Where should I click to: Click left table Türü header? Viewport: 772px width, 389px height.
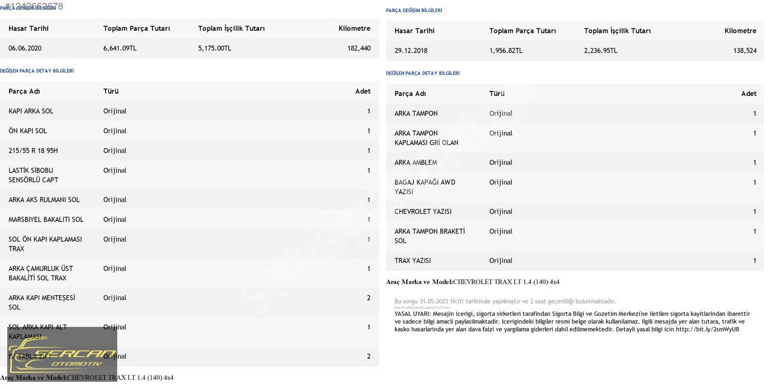(111, 91)
